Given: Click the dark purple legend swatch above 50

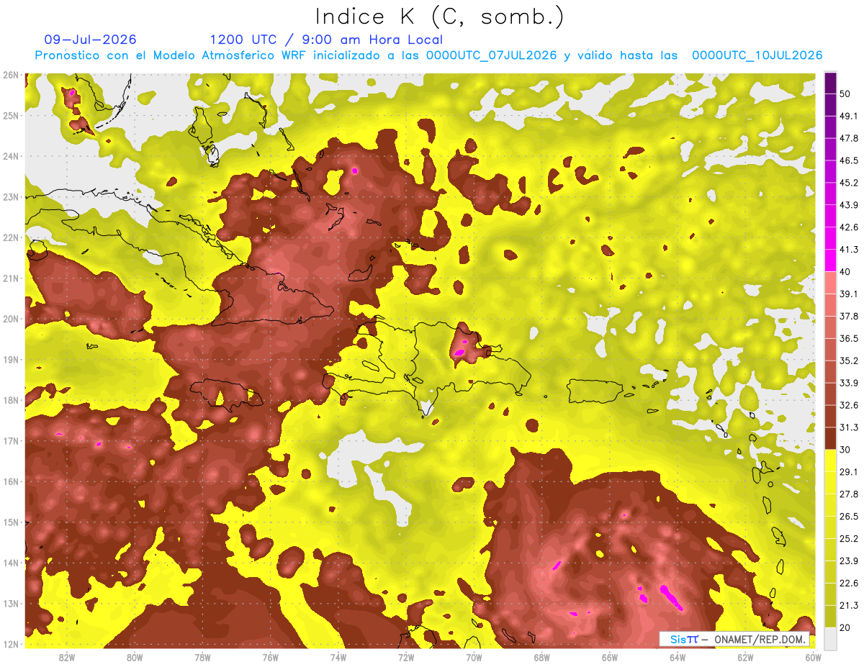Looking at the screenshot, I should click(x=830, y=83).
